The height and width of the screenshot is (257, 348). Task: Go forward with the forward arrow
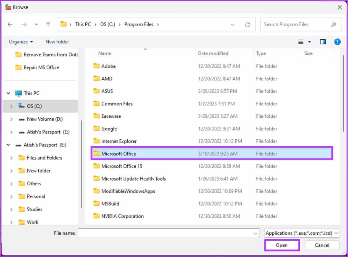[x=24, y=25]
